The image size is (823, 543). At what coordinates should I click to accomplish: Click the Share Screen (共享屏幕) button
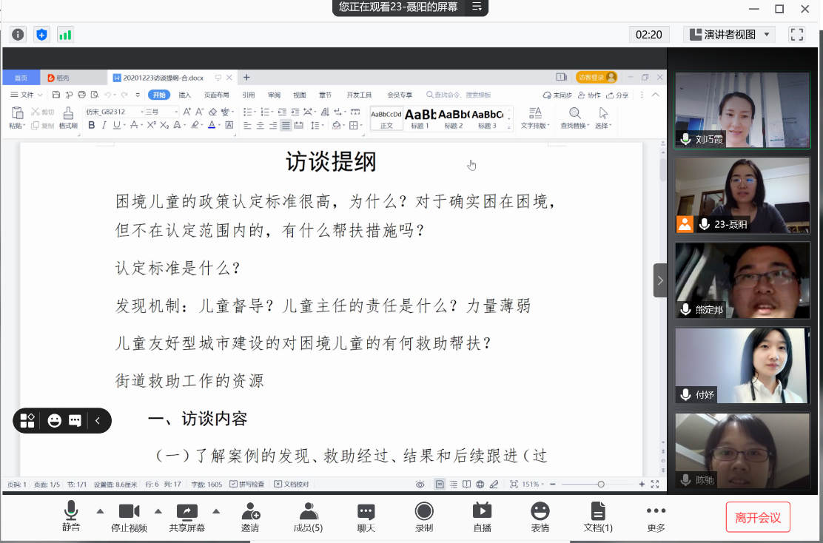(x=187, y=517)
